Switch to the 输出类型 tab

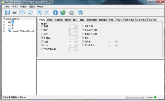coord(103,20)
